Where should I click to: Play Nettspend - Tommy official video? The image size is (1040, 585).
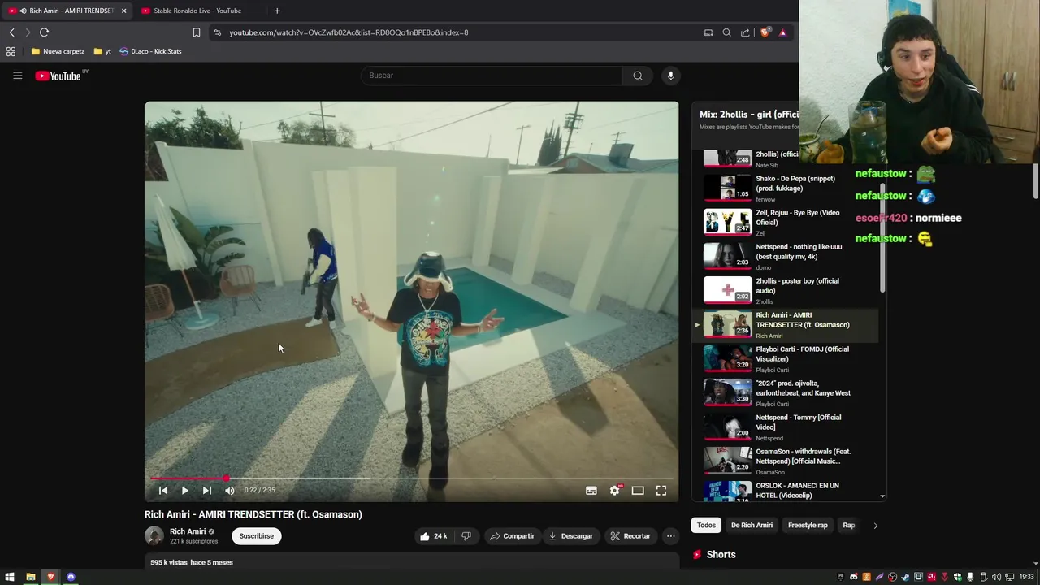click(785, 426)
